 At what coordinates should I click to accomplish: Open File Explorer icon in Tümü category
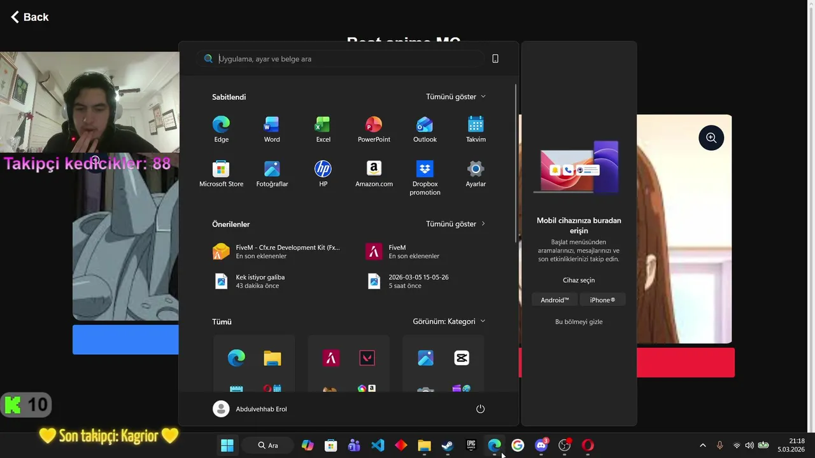pos(273,359)
